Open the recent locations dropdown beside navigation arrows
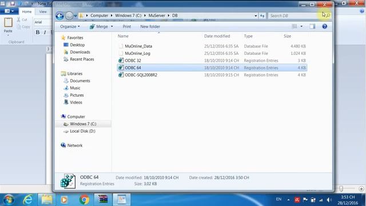Viewport: 366px width, 206px height. tap(75, 16)
